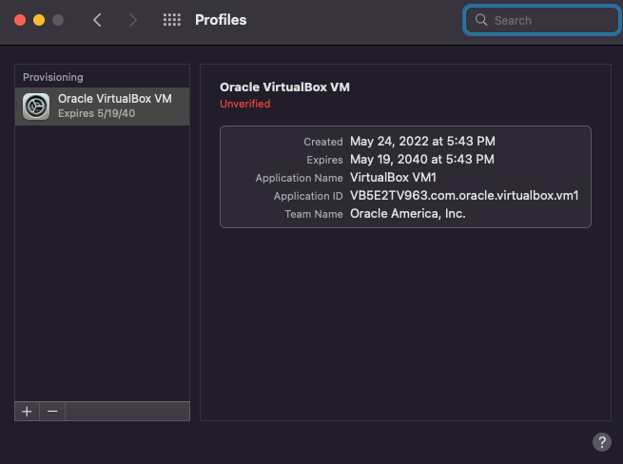Click the Provisioning section header
The height and width of the screenshot is (464, 623).
coord(53,77)
